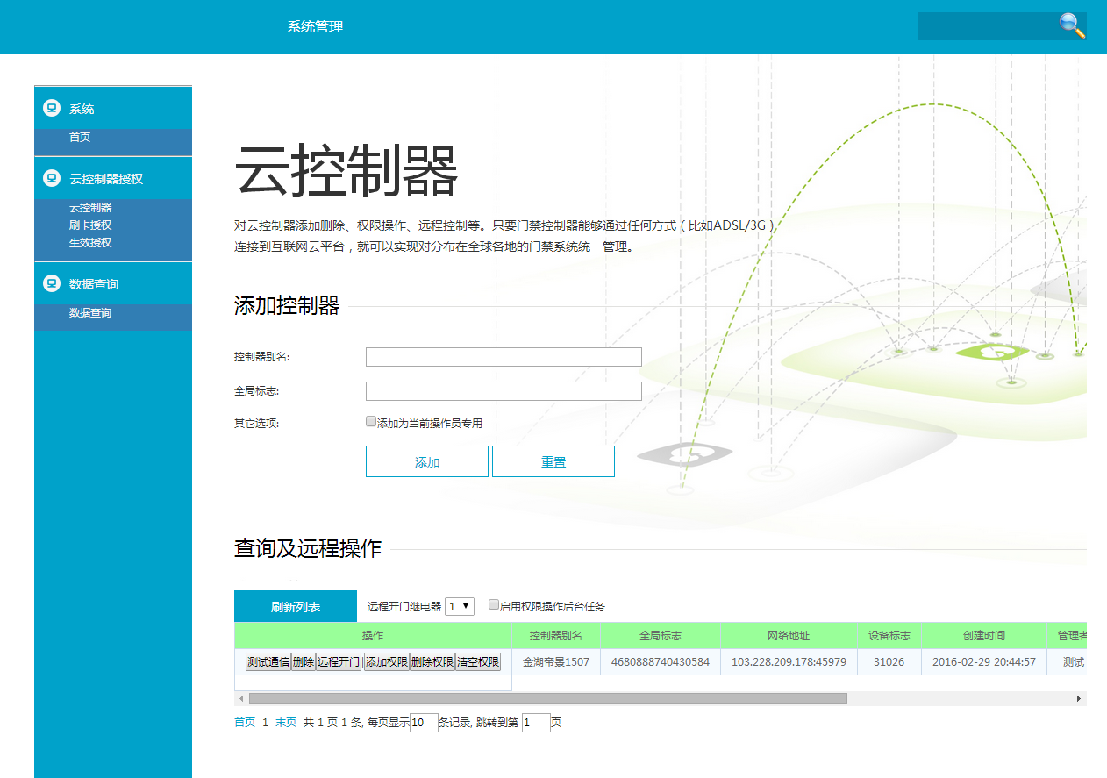Click the 设备标志 column header
Screen dimensions: 1107x778
pos(889,636)
